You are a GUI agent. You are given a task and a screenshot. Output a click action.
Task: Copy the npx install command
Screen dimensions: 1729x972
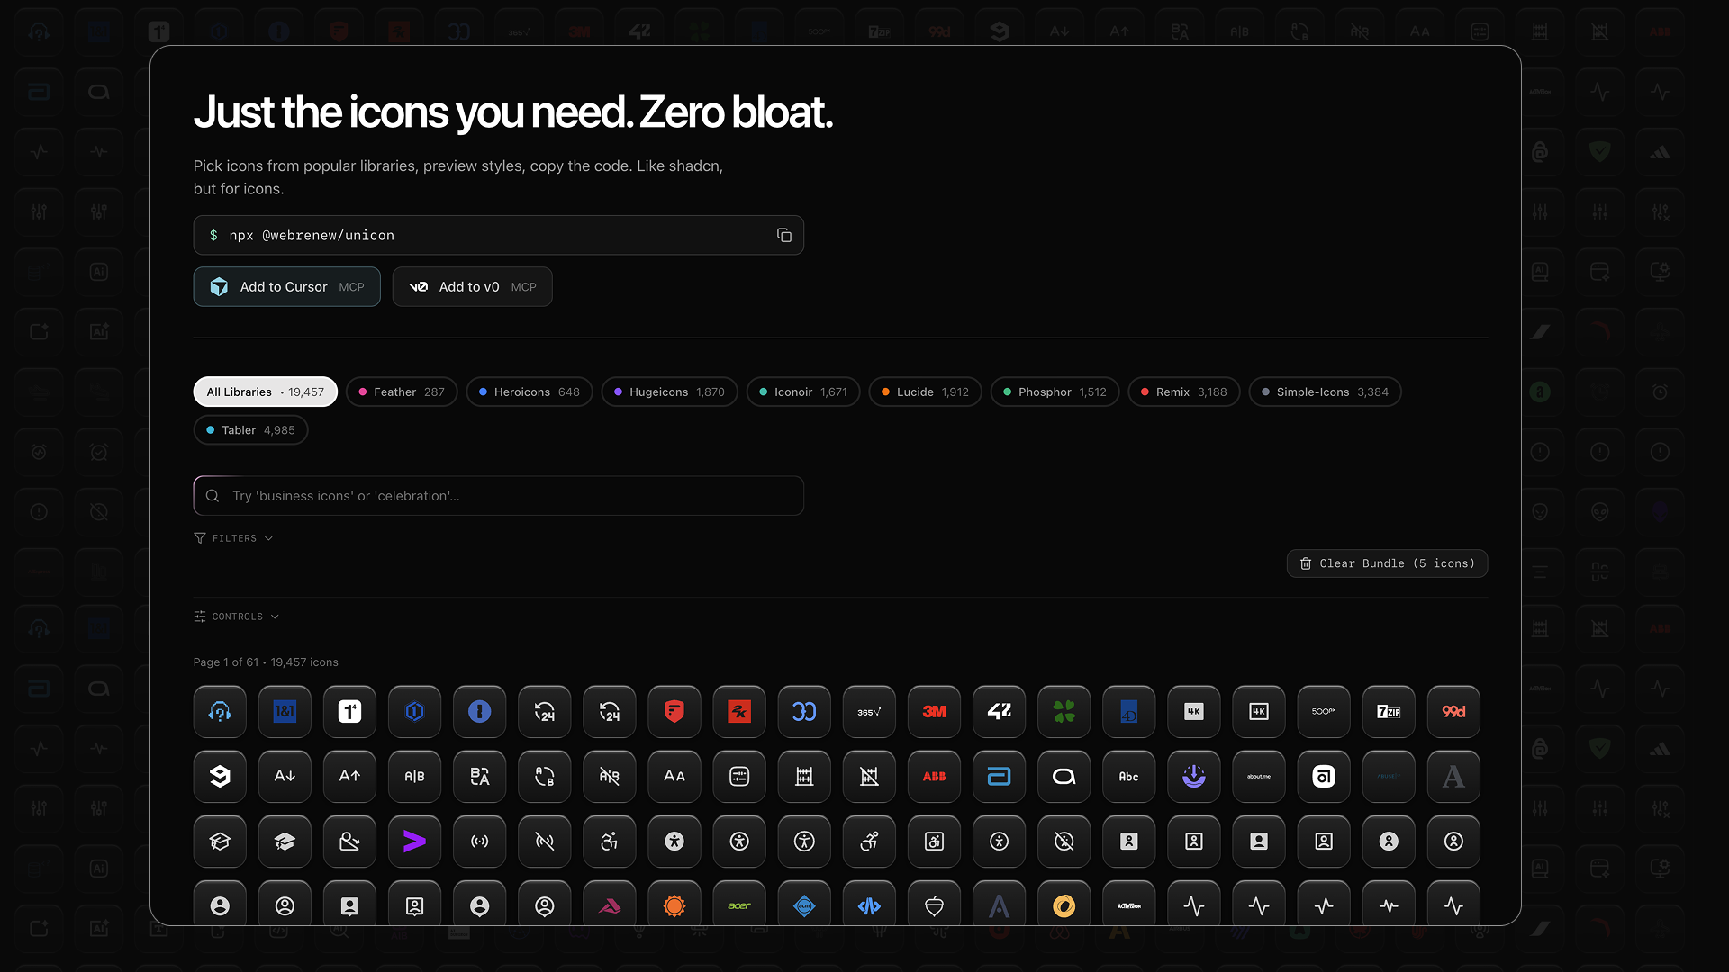[x=783, y=235]
